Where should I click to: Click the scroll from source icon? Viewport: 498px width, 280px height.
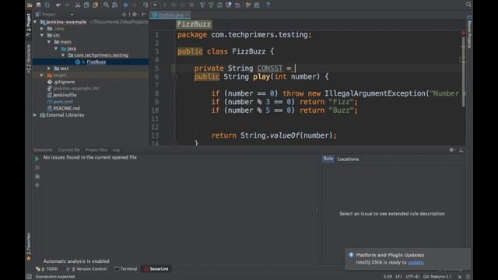[124, 14]
